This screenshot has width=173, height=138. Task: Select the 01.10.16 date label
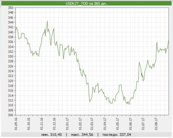point(29,124)
